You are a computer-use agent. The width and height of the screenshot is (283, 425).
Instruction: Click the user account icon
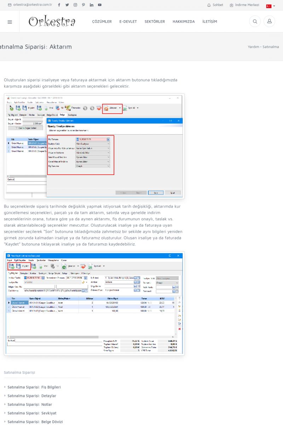point(269,22)
